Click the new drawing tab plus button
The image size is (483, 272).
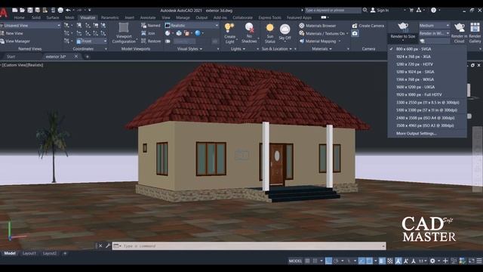tap(88, 57)
